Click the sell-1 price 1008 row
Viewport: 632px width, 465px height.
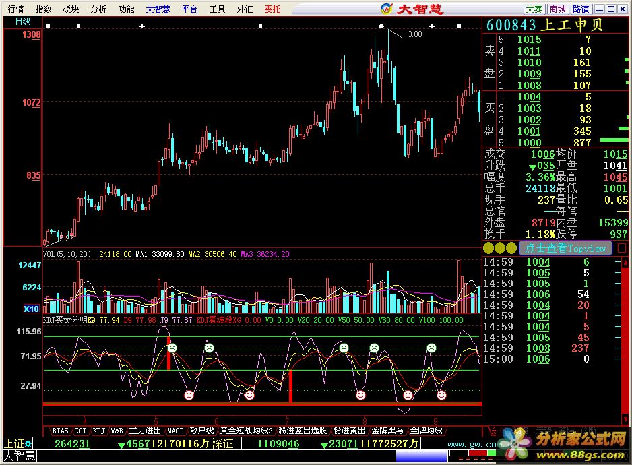555,85
